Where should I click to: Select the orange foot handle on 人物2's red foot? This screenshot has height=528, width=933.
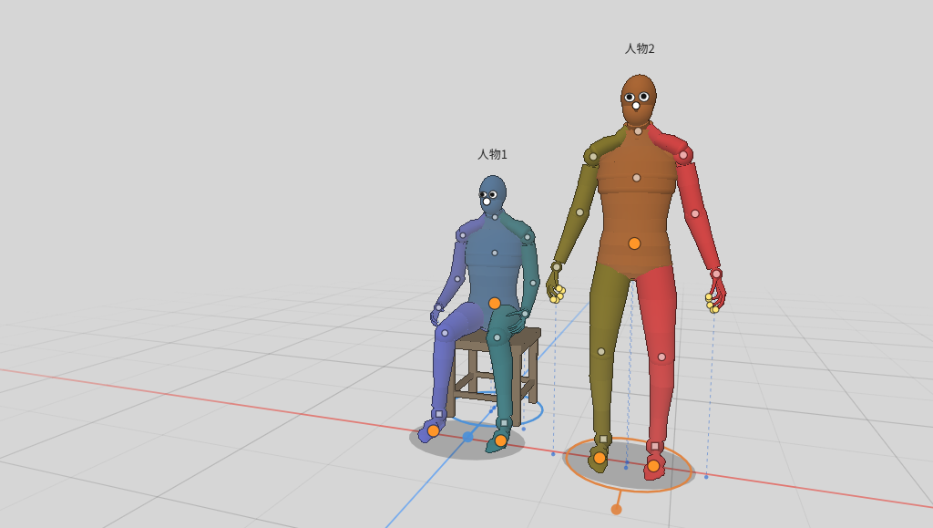tap(653, 466)
